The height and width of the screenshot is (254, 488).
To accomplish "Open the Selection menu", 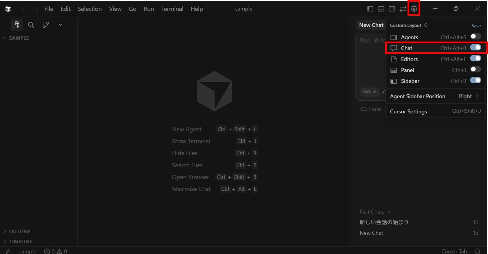I will (x=90, y=9).
